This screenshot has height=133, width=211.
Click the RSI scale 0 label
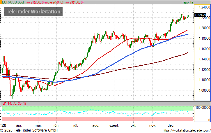209,120
